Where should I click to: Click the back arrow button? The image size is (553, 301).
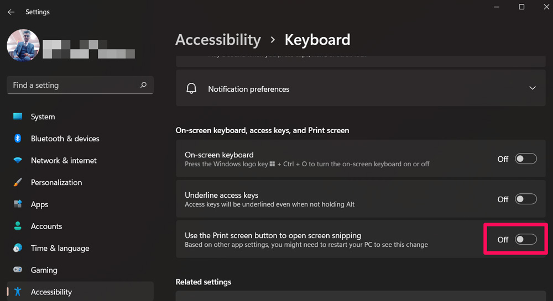tap(11, 12)
